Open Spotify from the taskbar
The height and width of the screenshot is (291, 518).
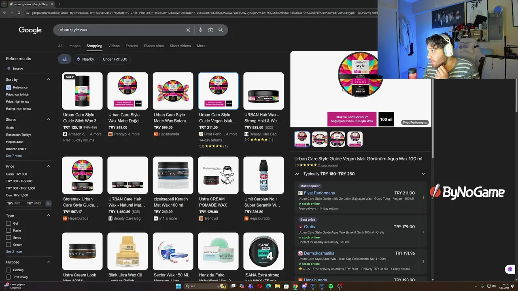[x=331, y=286]
